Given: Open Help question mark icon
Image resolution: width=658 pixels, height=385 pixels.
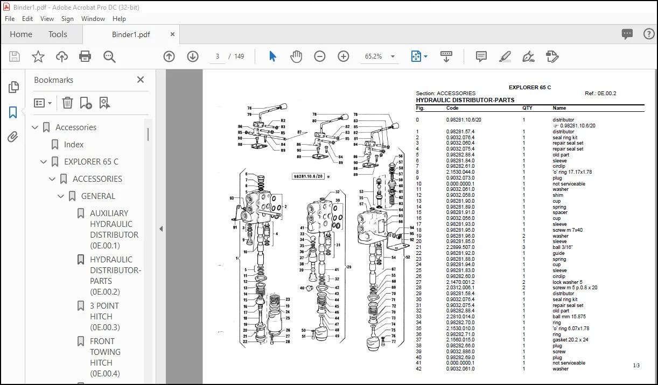Looking at the screenshot, I should (x=649, y=34).
